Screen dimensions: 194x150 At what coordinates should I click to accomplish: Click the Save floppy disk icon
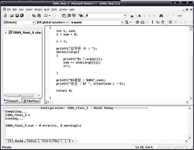coord(17,16)
